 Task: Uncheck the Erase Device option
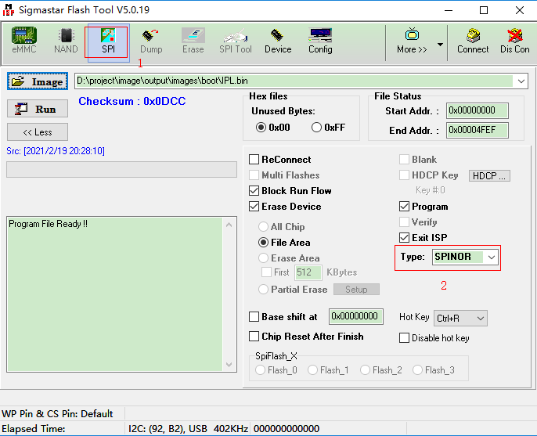point(254,207)
